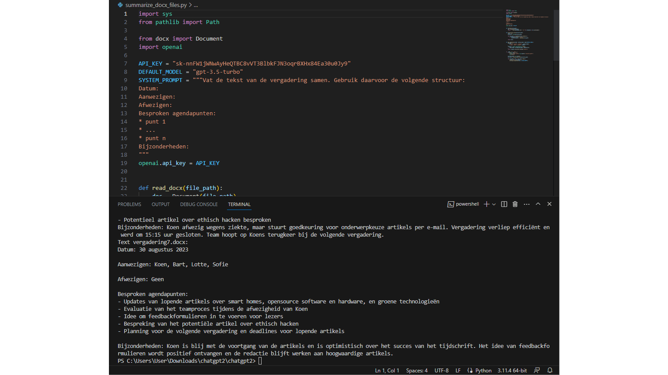This screenshot has height=375, width=668.
Task: Maximize panel size with the up chevron
Action: coord(538,204)
